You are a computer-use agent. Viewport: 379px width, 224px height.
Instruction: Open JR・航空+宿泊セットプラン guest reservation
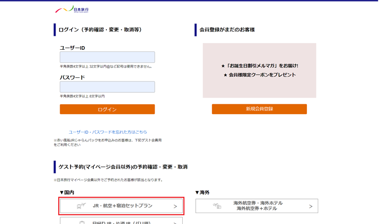pos(121,206)
